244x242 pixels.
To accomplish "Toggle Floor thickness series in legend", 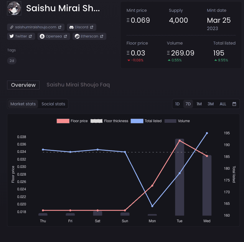I will (109, 121).
